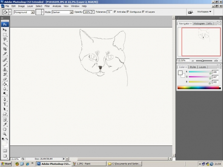The width and height of the screenshot is (223, 167).
Task: Open the tool preset picker arrow
Action: [10, 12]
